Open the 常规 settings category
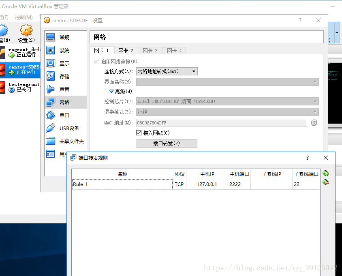342x276 pixels. coord(65,37)
